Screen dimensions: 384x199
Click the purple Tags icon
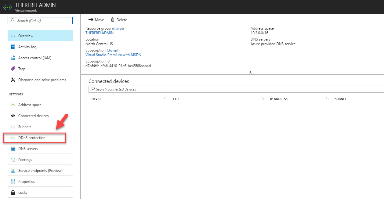click(x=13, y=69)
